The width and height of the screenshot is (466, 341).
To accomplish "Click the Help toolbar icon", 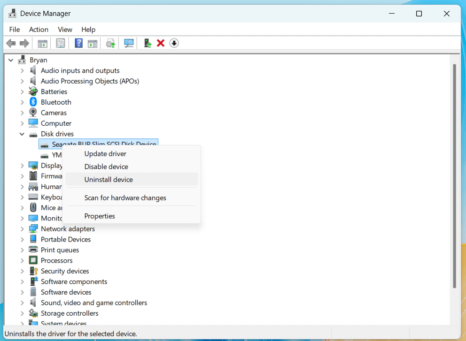I will point(78,43).
